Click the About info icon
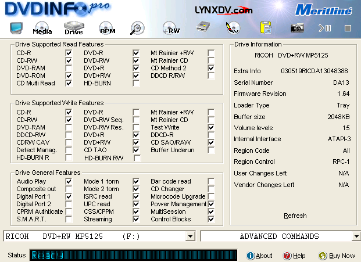Image resolution: width=361 pixels, height=262 pixels. pyautogui.click(x=251, y=256)
